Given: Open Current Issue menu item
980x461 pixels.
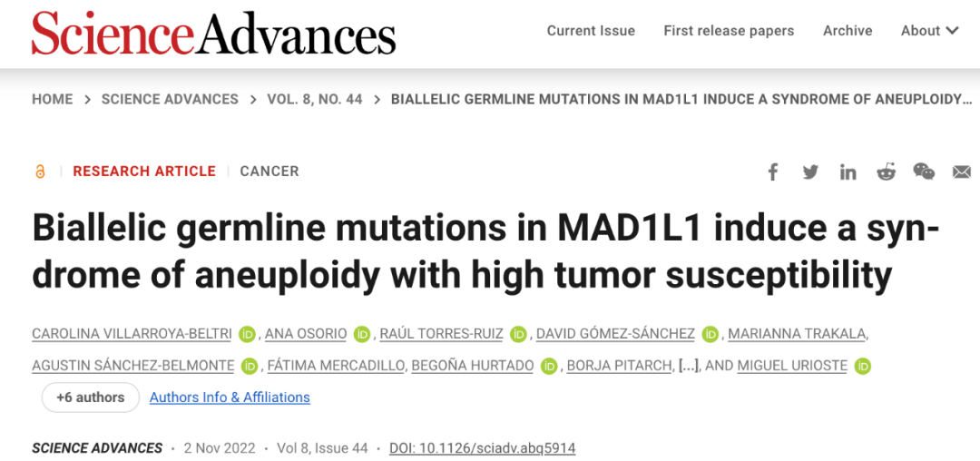Looking at the screenshot, I should (x=591, y=31).
